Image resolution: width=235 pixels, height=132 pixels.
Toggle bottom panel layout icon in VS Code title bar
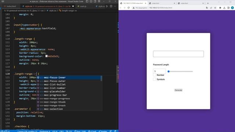coord(91,1)
